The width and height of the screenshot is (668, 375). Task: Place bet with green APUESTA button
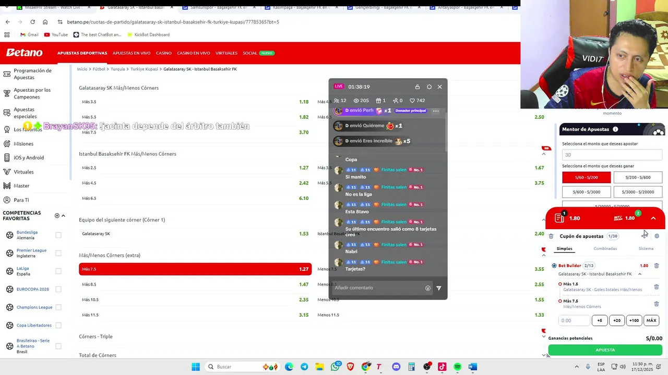click(605, 350)
